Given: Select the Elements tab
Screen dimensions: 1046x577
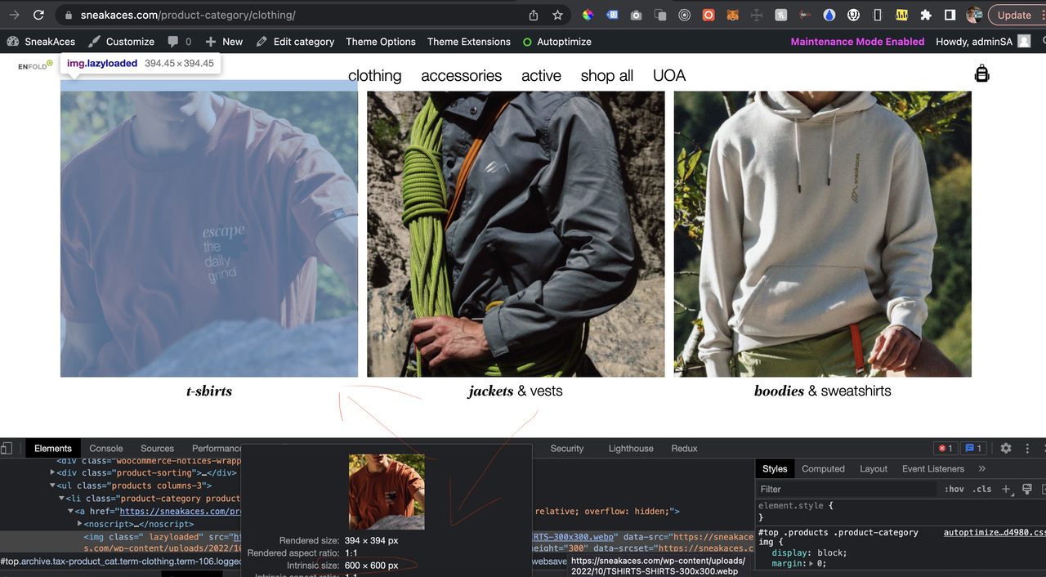Looking at the screenshot, I should (53, 448).
